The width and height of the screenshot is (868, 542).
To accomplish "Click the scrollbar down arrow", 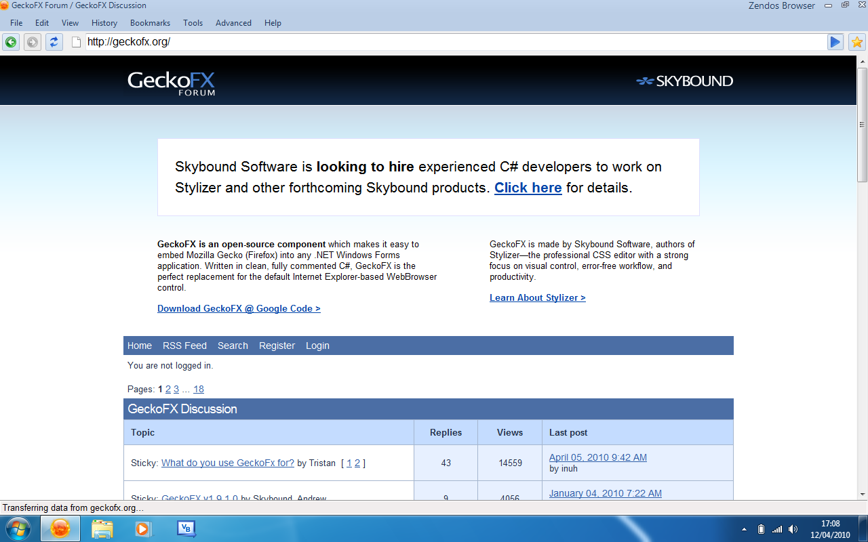I will (x=862, y=494).
